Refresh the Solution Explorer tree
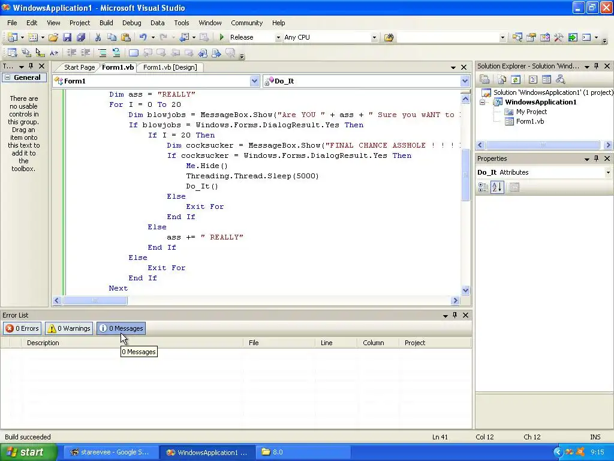The width and height of the screenshot is (614, 461). coord(515,79)
